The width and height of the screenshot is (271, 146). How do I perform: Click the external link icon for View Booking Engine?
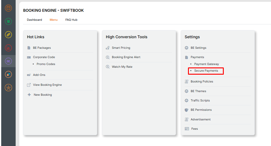coord(29,85)
